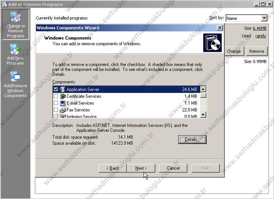Go Back in the wizard
274x199 pixels.
pos(113,168)
